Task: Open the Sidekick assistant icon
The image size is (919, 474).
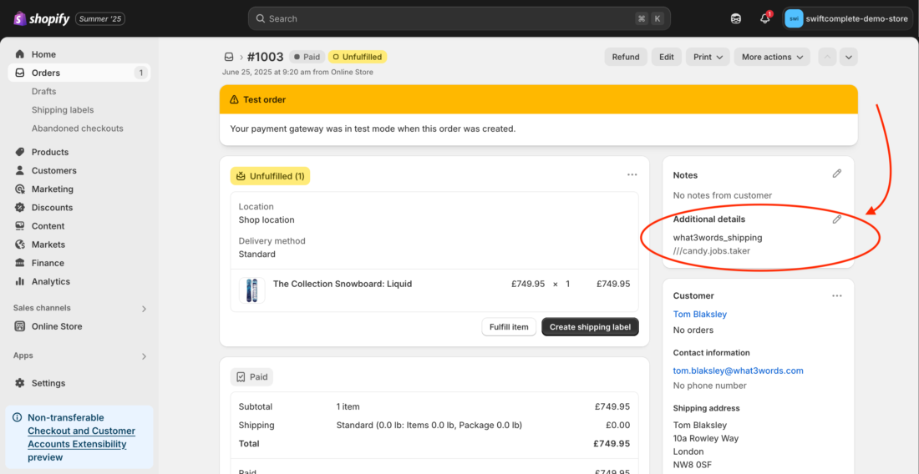Action: coord(736,18)
